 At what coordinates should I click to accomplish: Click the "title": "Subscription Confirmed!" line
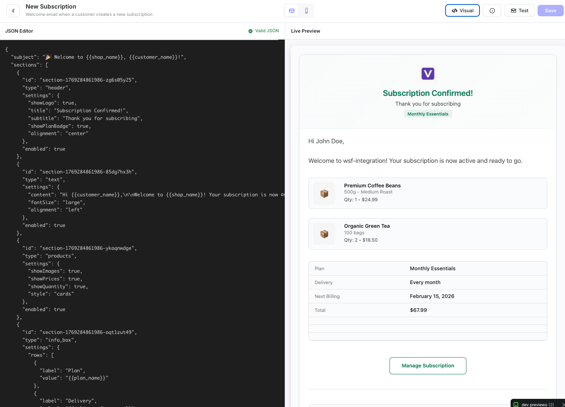(78, 111)
